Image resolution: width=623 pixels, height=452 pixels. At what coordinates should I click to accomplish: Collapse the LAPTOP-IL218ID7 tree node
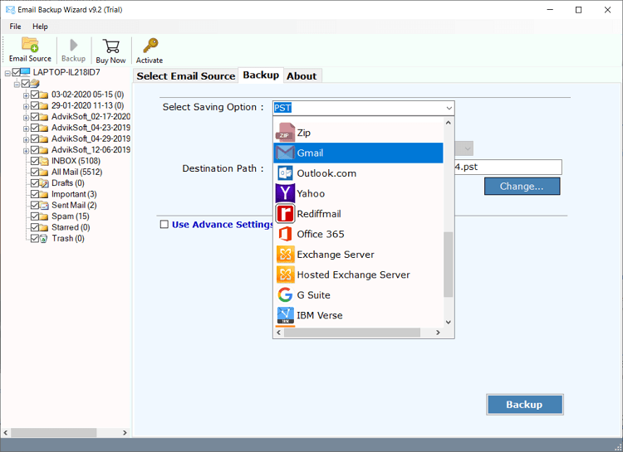pyautogui.click(x=7, y=74)
